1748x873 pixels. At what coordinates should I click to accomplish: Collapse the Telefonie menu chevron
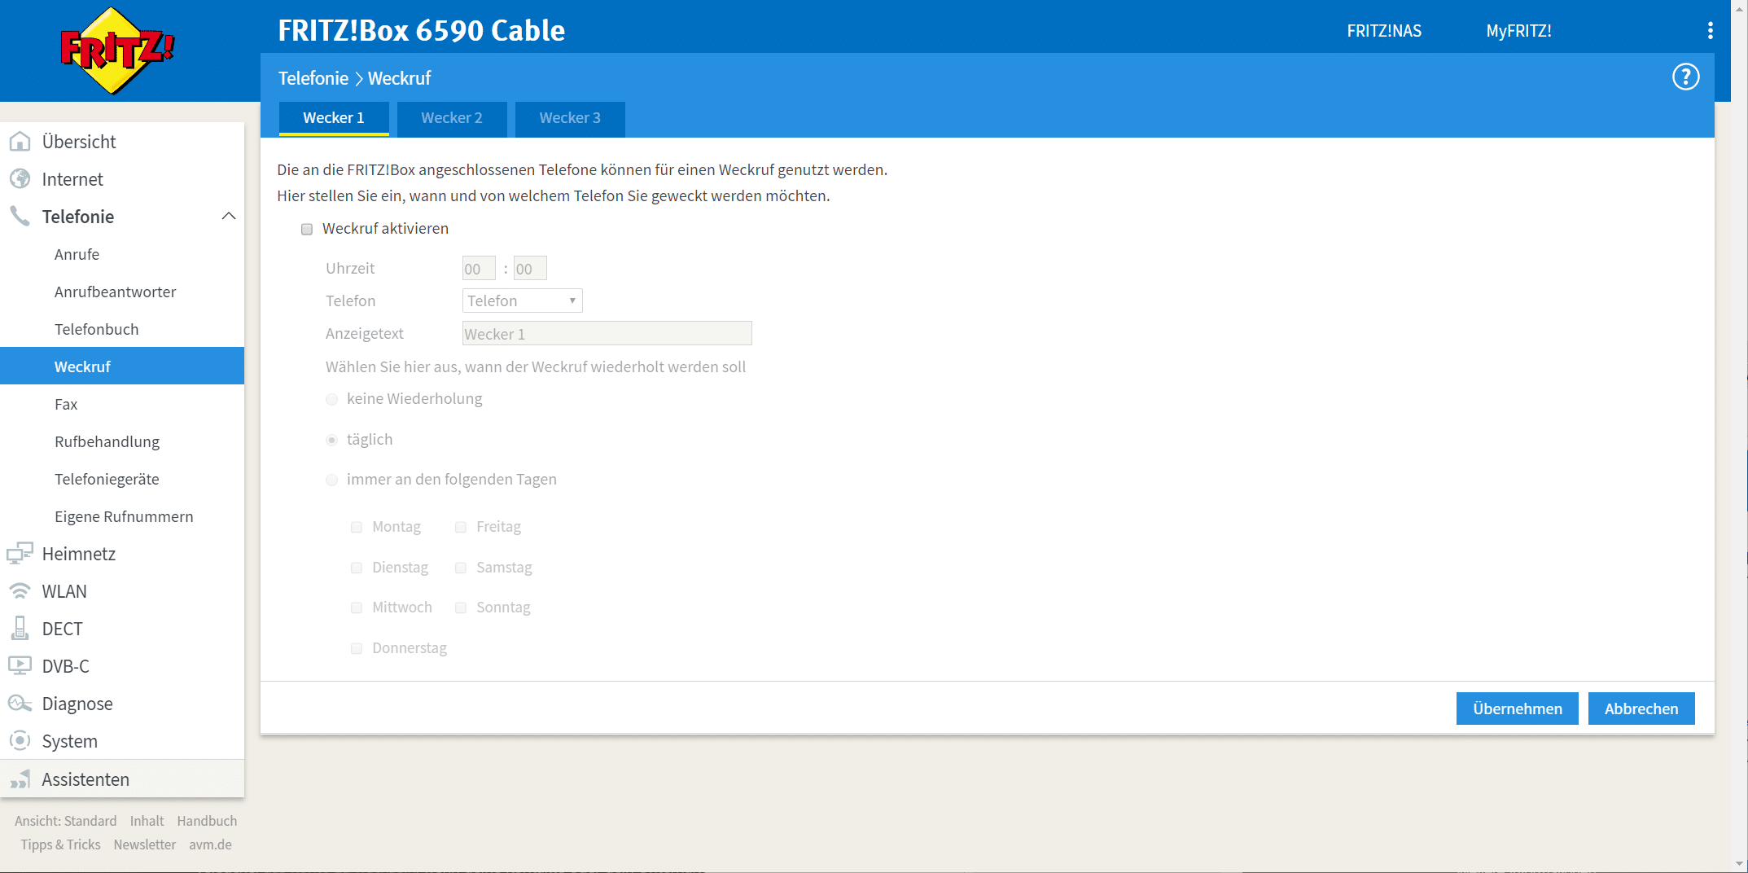point(229,217)
